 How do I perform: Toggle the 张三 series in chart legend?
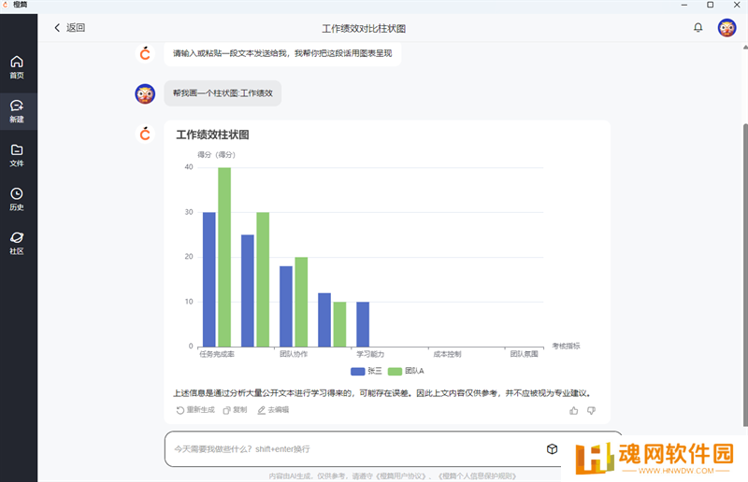(365, 371)
